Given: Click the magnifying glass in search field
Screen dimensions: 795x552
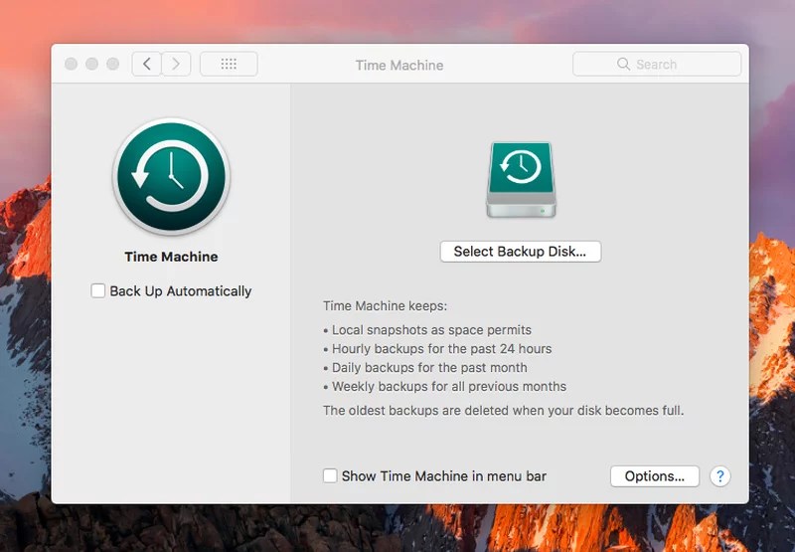Looking at the screenshot, I should click(x=623, y=64).
